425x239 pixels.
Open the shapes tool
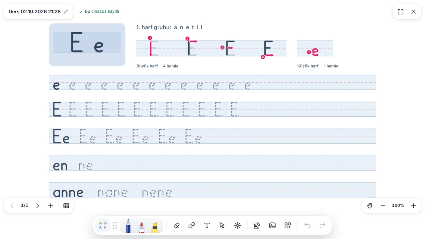pos(192,226)
